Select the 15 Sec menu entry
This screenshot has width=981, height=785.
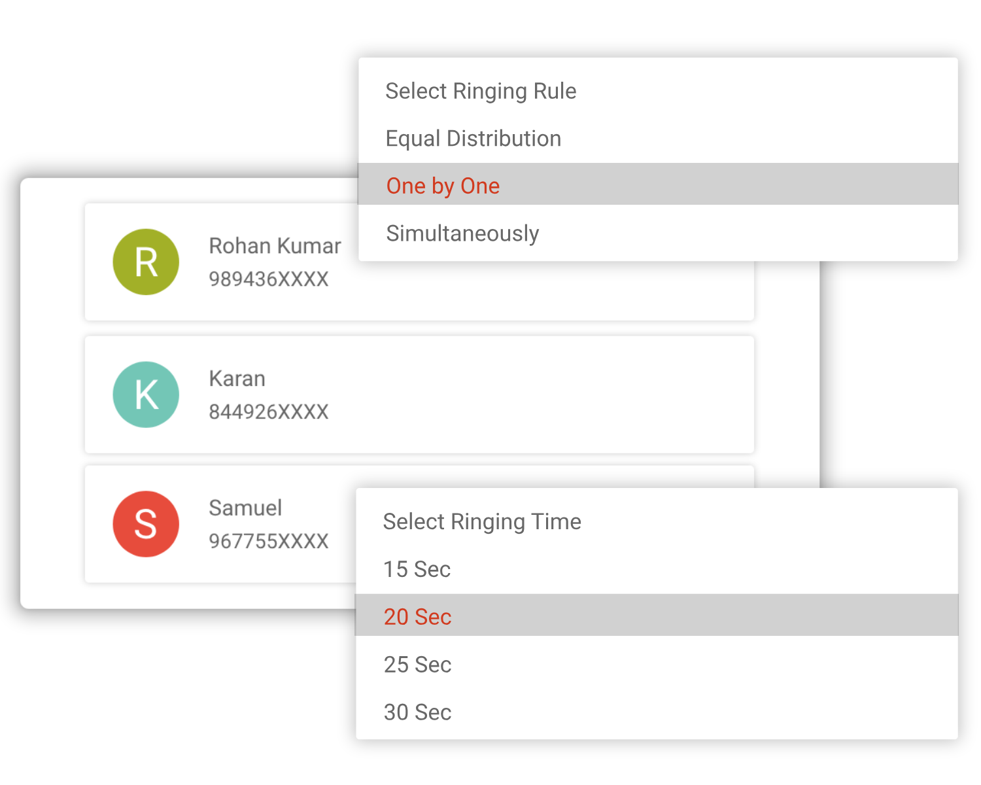(417, 569)
